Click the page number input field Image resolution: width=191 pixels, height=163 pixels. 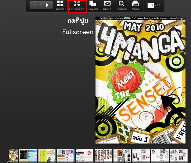tap(151, 5)
